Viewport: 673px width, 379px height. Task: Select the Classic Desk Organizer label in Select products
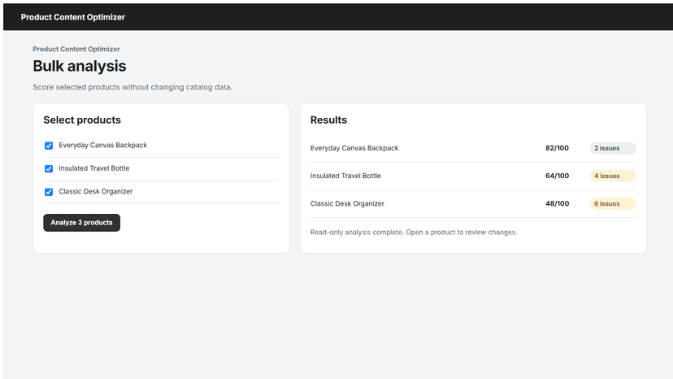click(x=96, y=192)
